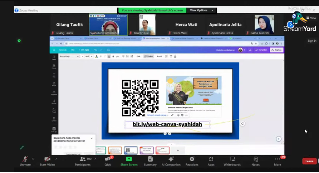
Task: Open the Canva File menu
Action: (x=73, y=50)
